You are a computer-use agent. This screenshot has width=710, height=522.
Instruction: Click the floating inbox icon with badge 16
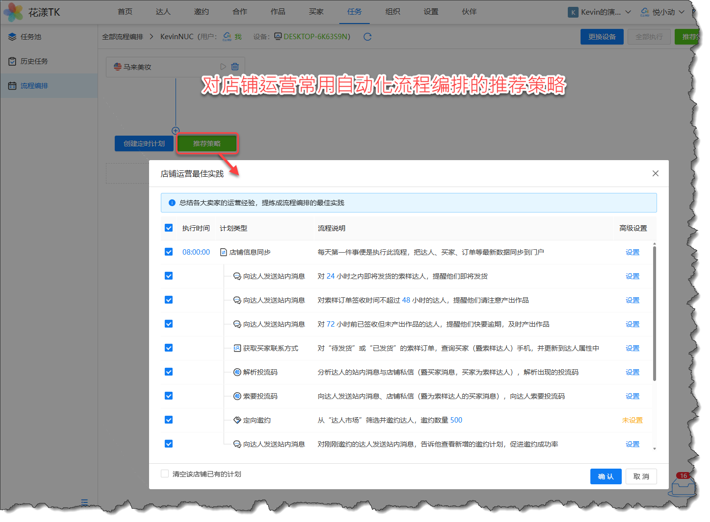click(683, 486)
